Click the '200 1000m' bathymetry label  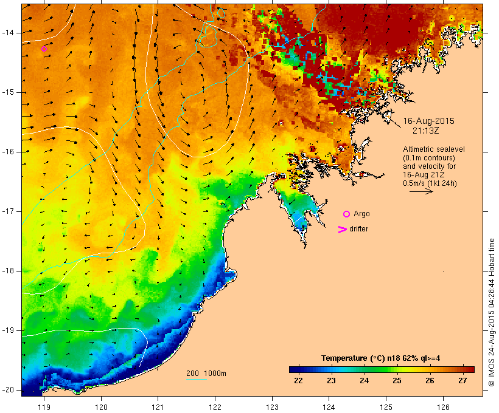click(206, 374)
